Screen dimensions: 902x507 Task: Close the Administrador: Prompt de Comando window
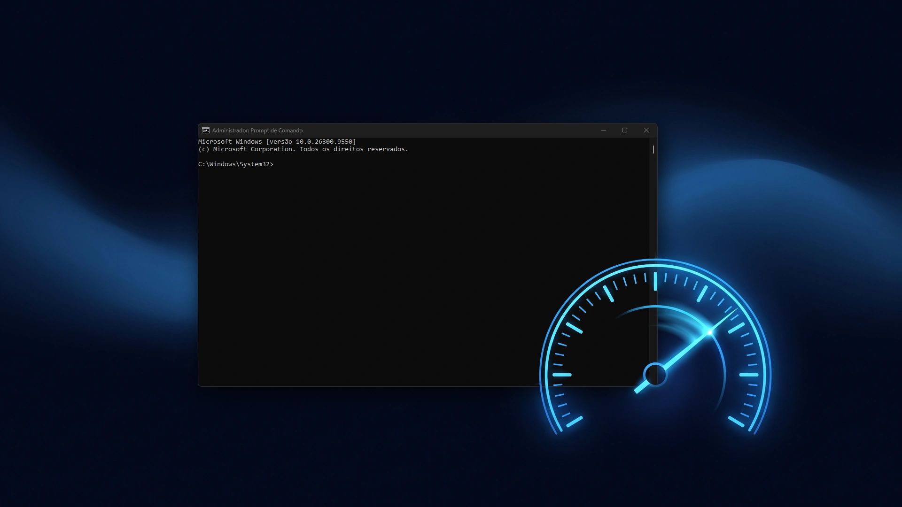click(646, 131)
